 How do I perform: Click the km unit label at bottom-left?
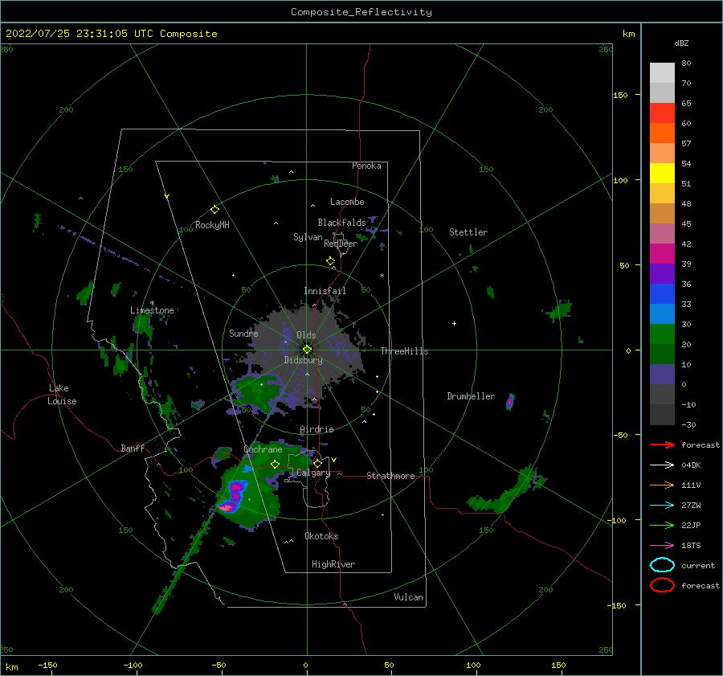pos(11,667)
